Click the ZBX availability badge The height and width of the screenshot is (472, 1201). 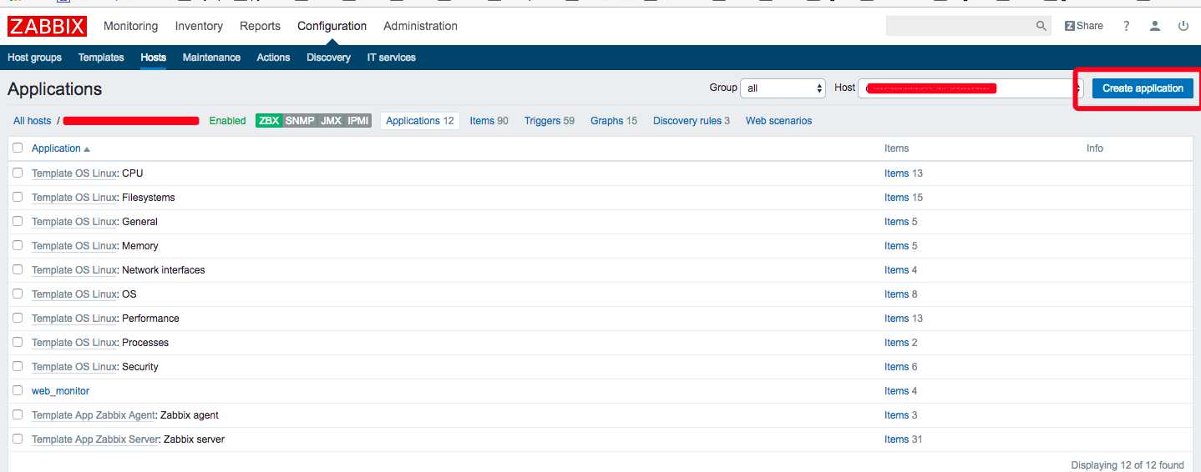[269, 121]
